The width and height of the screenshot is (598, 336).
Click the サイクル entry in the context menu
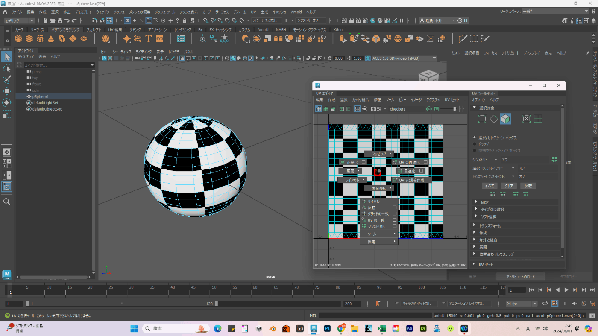[379, 202]
